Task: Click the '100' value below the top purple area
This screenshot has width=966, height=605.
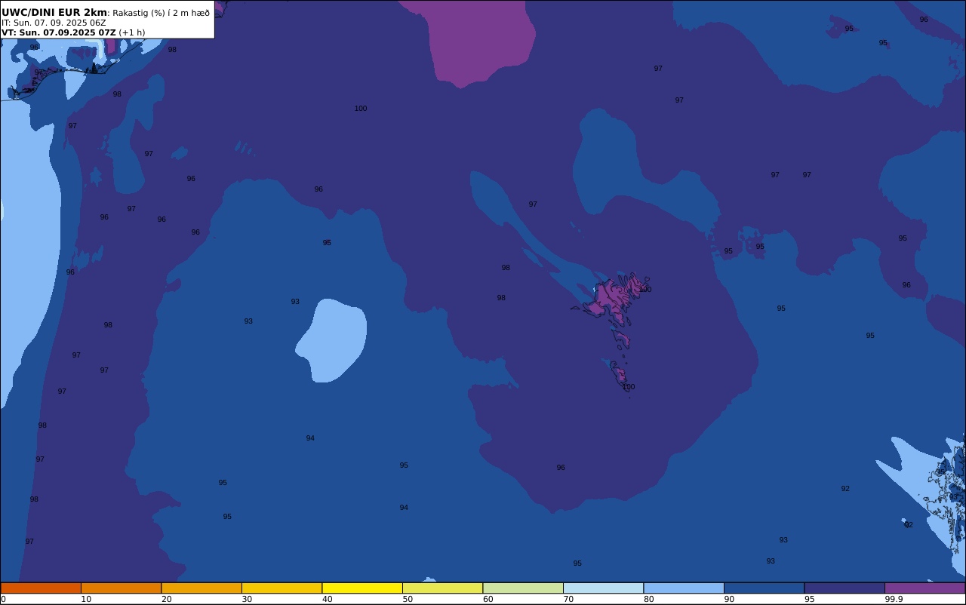Action: click(361, 109)
